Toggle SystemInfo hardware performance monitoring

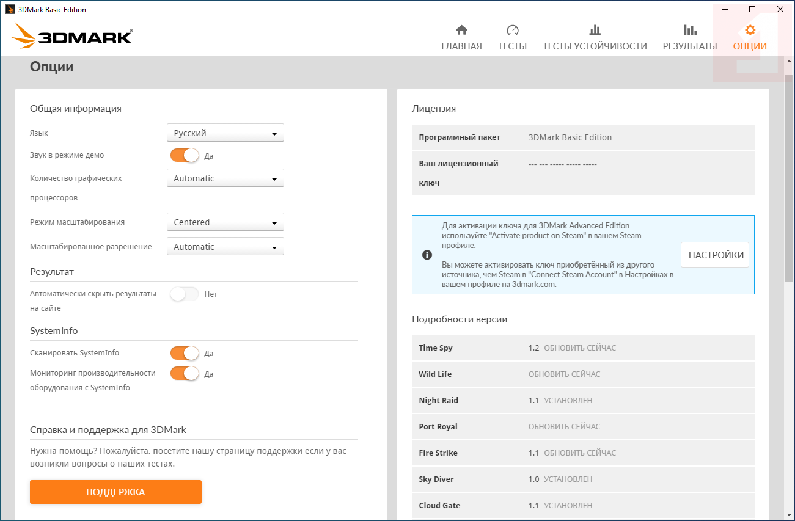coord(185,373)
